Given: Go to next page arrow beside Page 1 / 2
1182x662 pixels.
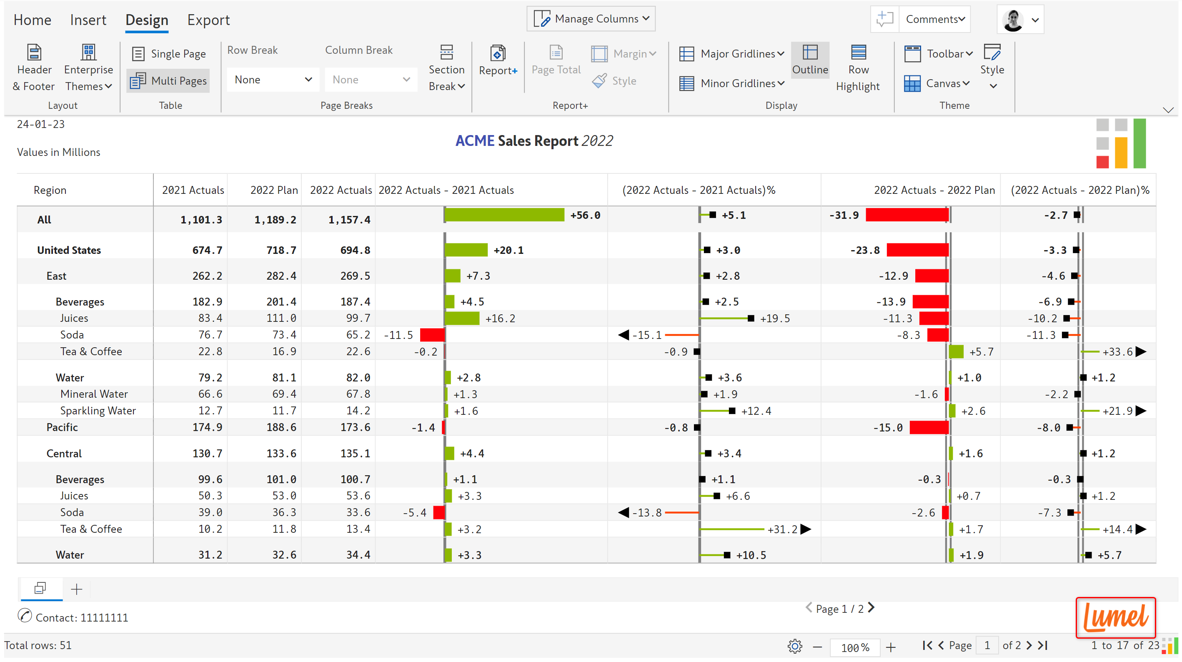Looking at the screenshot, I should 871,608.
